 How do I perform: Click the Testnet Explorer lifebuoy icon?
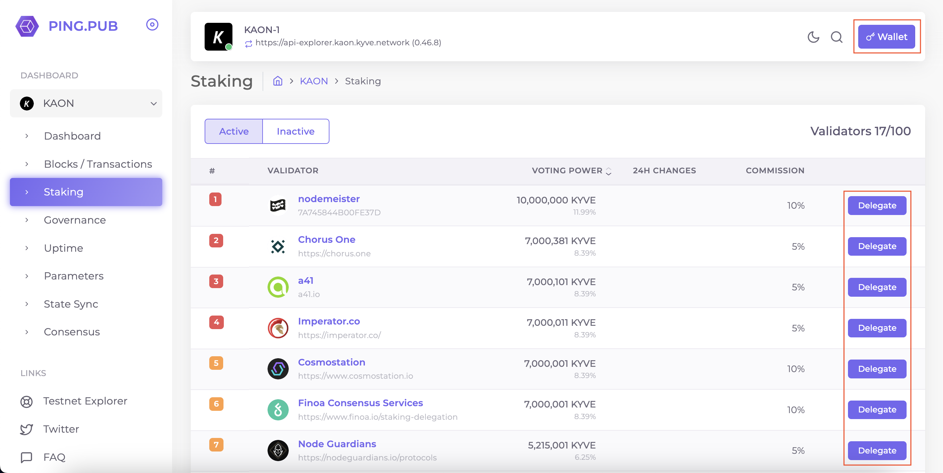click(x=26, y=401)
